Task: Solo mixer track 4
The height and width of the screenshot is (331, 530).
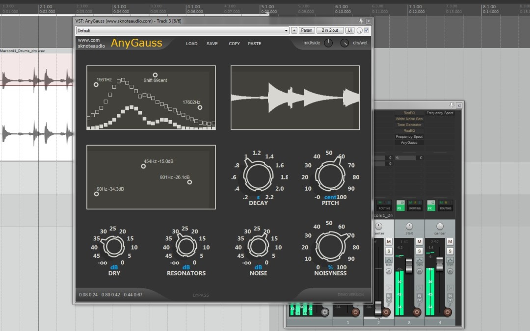Action: coord(450,251)
